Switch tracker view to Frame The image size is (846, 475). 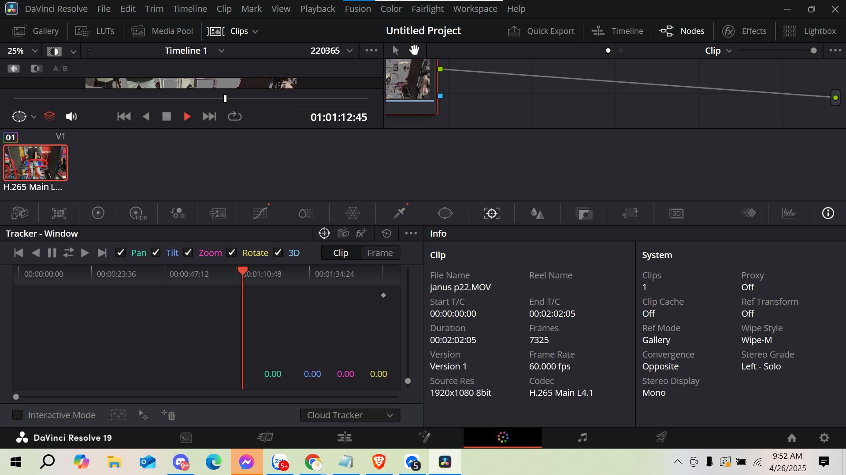point(380,253)
